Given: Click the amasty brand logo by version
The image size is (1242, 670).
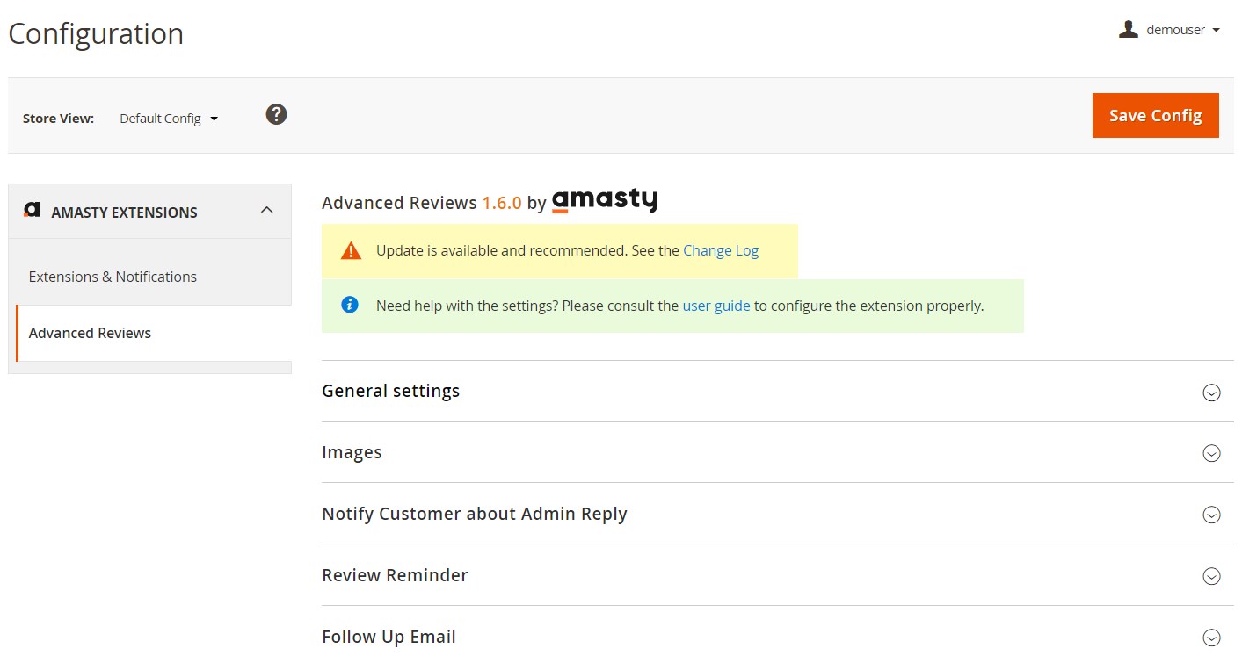Looking at the screenshot, I should (605, 201).
